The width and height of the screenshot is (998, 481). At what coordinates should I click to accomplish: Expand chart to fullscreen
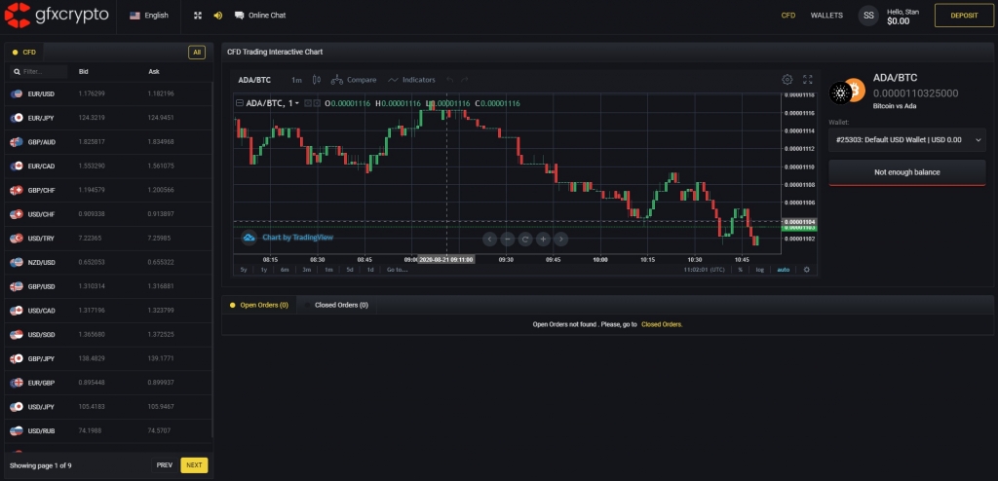tap(808, 80)
